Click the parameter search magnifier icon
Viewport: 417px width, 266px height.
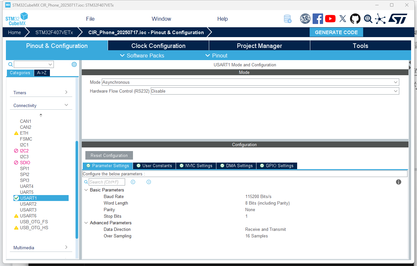tap(86, 182)
